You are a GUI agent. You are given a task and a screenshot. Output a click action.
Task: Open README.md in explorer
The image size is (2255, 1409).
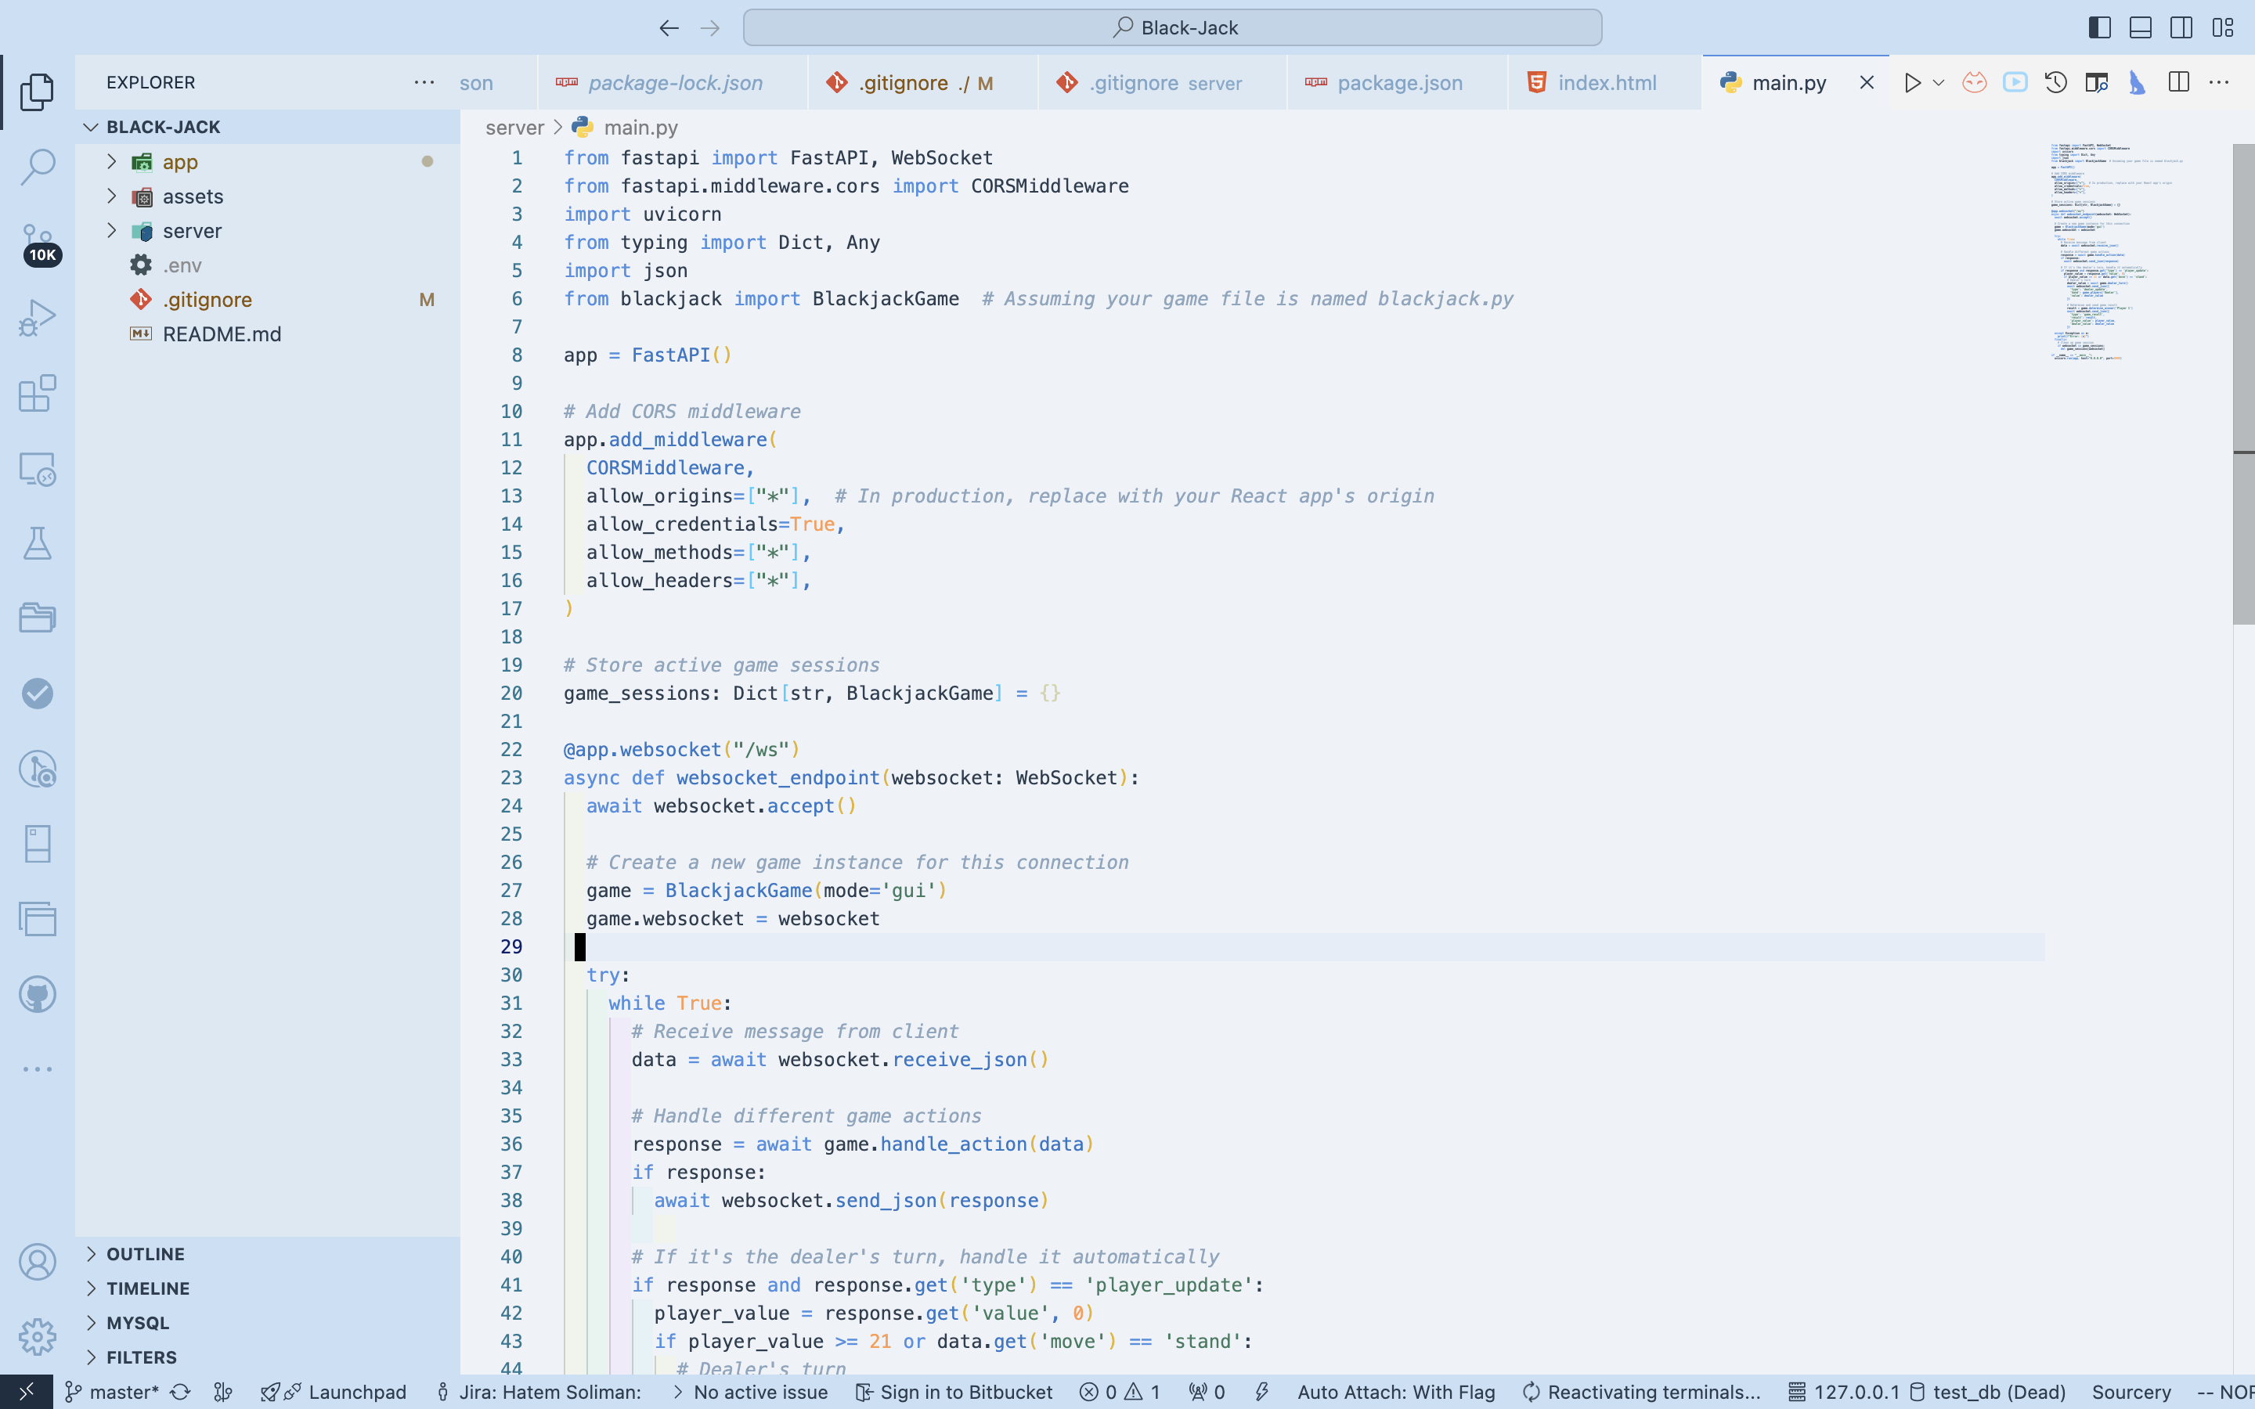pos(268,334)
